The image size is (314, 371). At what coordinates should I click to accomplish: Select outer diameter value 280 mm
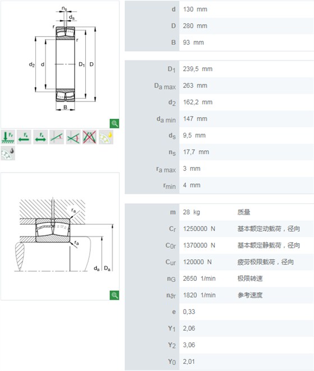tap(195, 26)
